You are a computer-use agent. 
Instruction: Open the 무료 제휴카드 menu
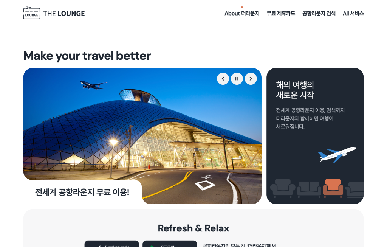click(x=281, y=13)
